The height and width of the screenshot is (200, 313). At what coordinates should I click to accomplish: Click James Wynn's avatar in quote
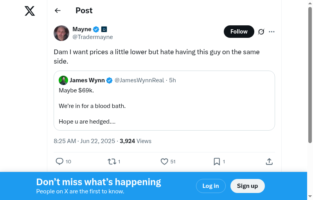(63, 80)
